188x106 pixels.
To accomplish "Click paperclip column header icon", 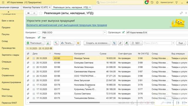I will coord(28,54).
